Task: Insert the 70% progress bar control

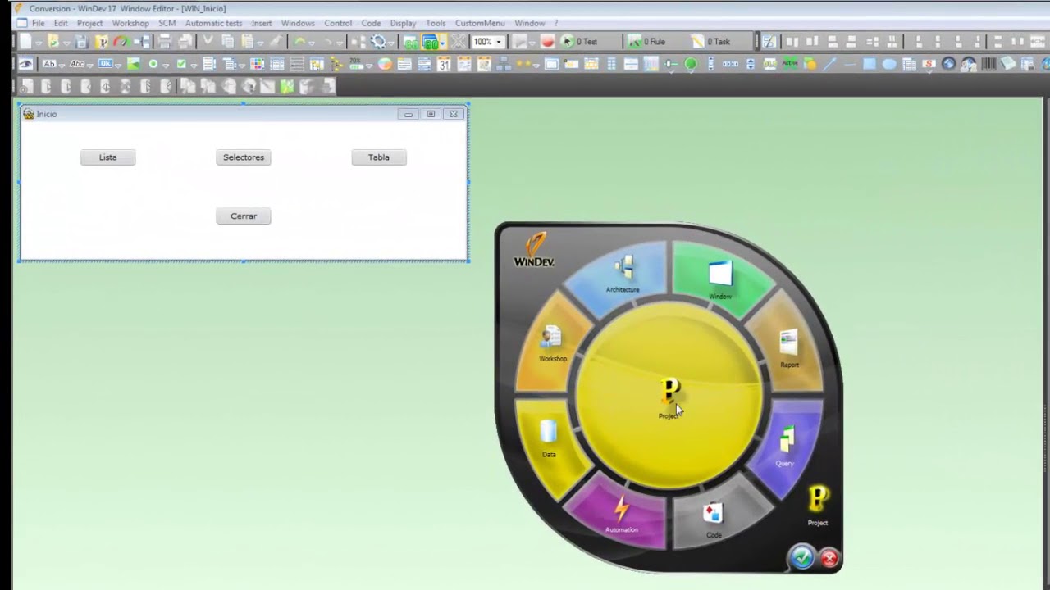Action: click(x=356, y=63)
